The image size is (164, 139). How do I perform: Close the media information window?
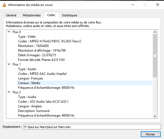158,5
